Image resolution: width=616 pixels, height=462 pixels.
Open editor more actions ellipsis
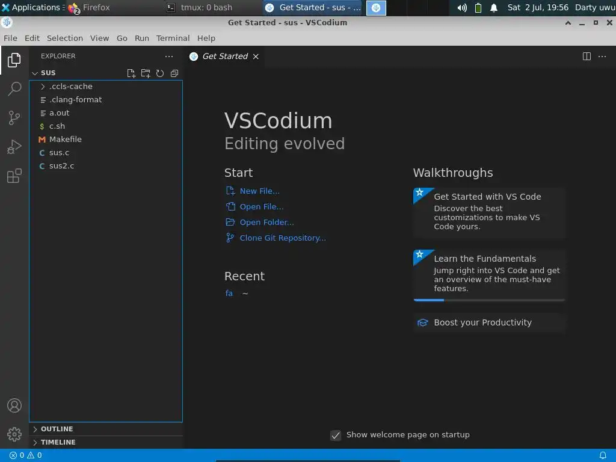click(x=602, y=56)
